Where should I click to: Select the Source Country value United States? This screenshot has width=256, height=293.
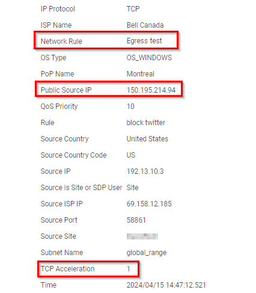click(147, 139)
